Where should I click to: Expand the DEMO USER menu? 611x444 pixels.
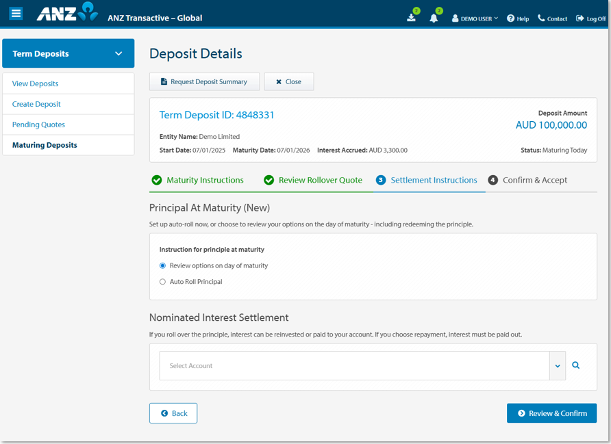pyautogui.click(x=475, y=18)
